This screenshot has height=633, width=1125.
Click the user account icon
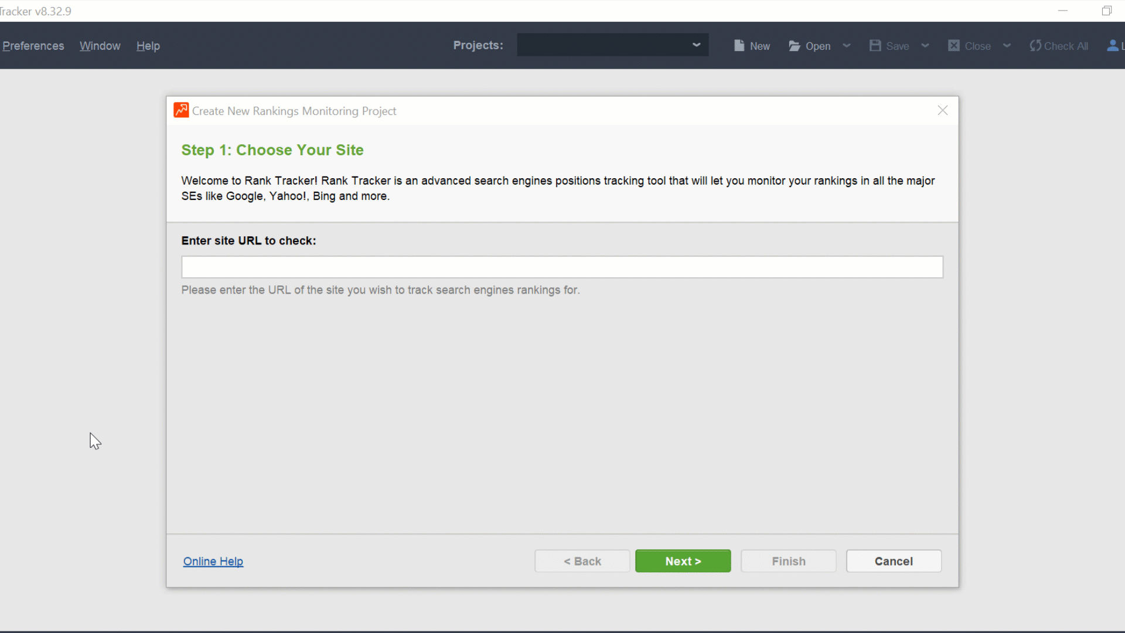[1112, 46]
